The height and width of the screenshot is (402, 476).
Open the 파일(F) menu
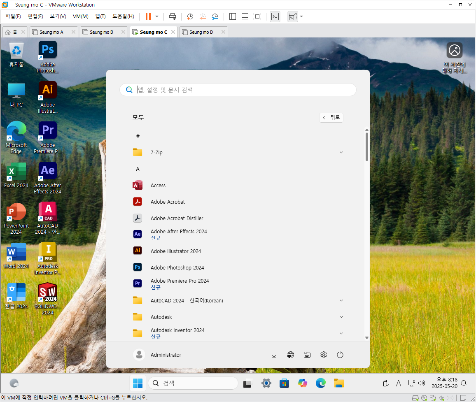13,16
